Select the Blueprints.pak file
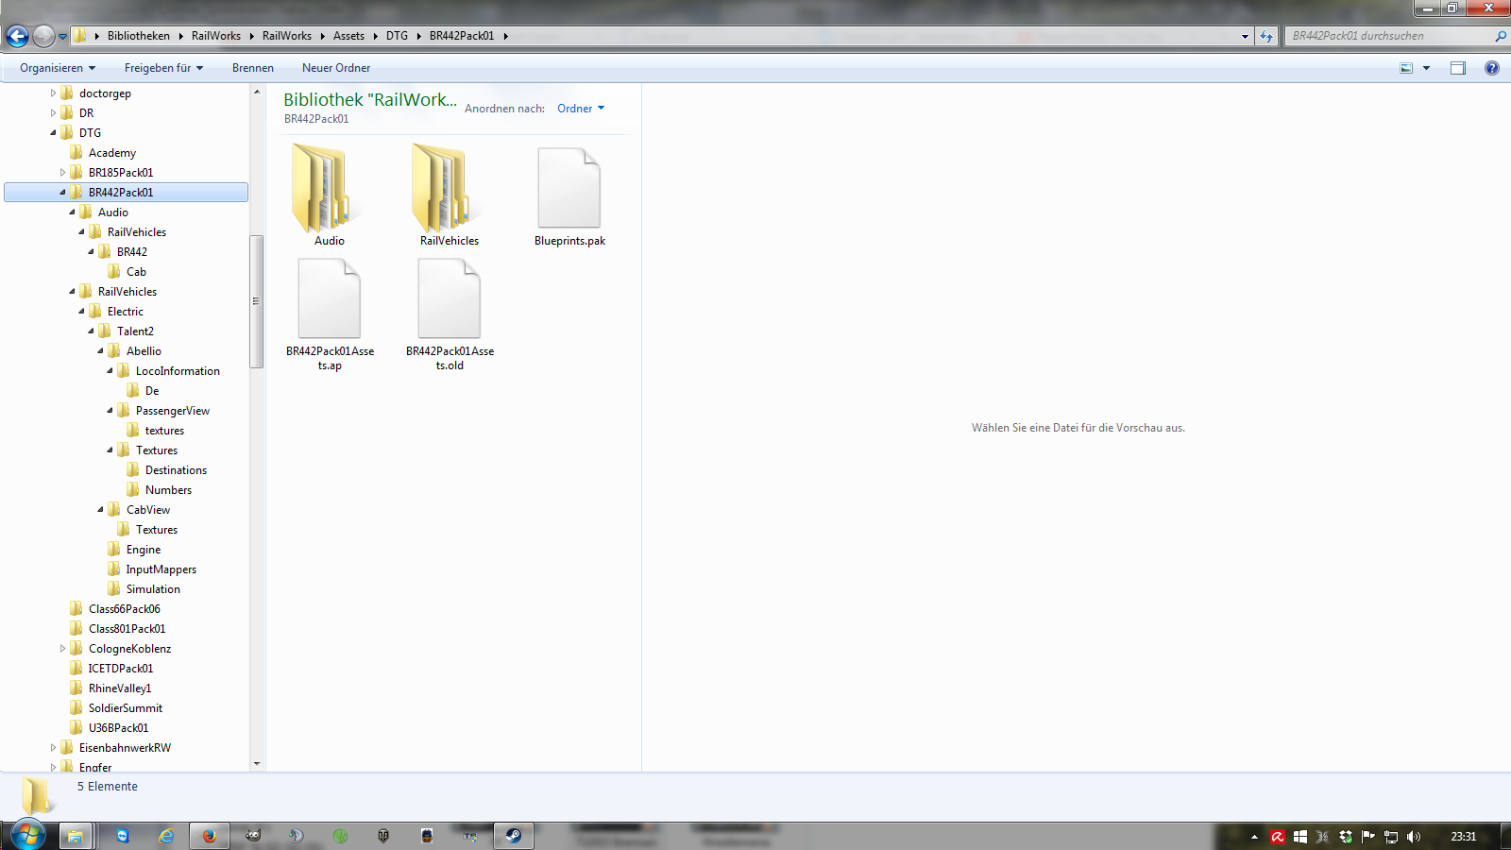The height and width of the screenshot is (850, 1511). point(569,196)
